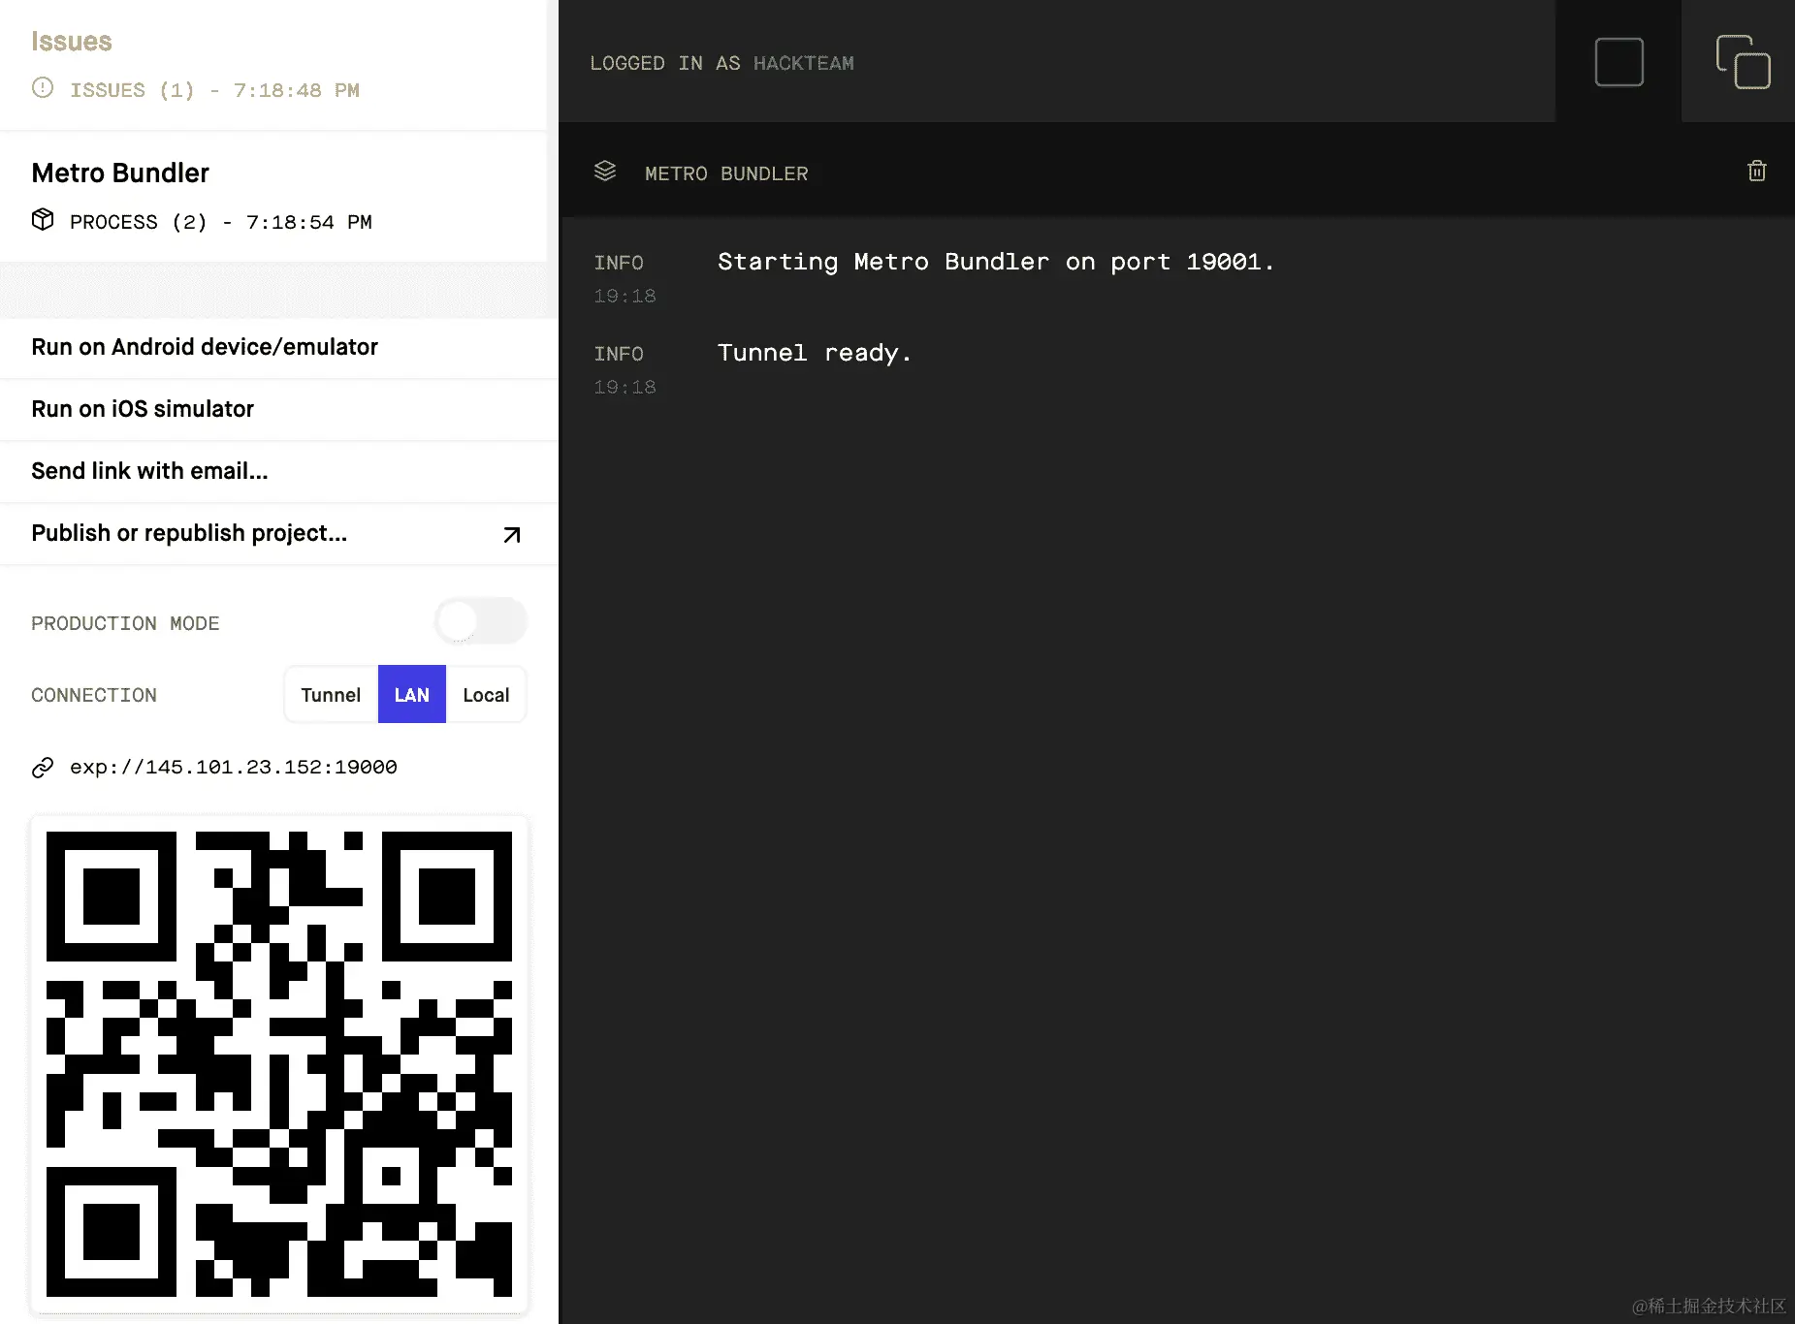Screen dimensions: 1795x1324
Task: Clear Metro Bundler logs with trash icon
Action: pos(1756,172)
